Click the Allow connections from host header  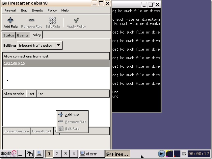pyautogui.click(x=56, y=56)
